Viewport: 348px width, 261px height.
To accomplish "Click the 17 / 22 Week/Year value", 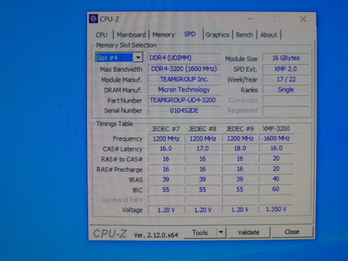I will pyautogui.click(x=286, y=79).
